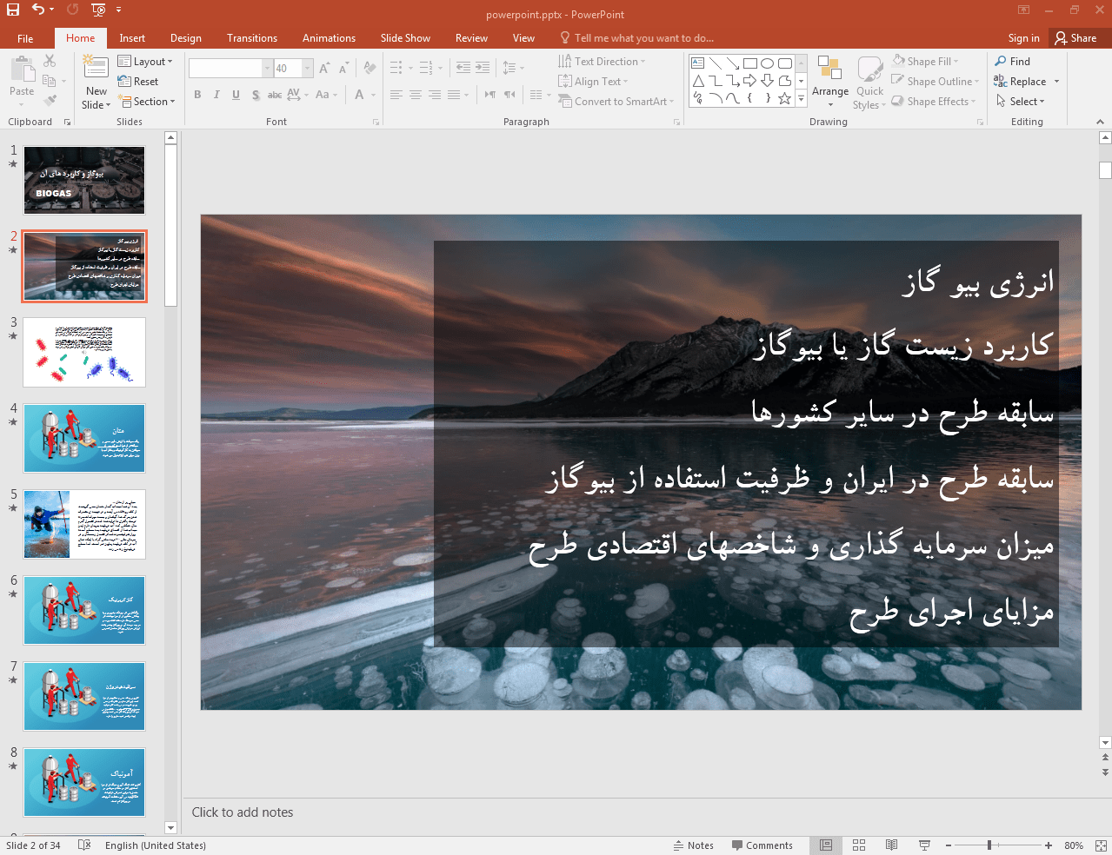Click the Share button

tap(1075, 38)
